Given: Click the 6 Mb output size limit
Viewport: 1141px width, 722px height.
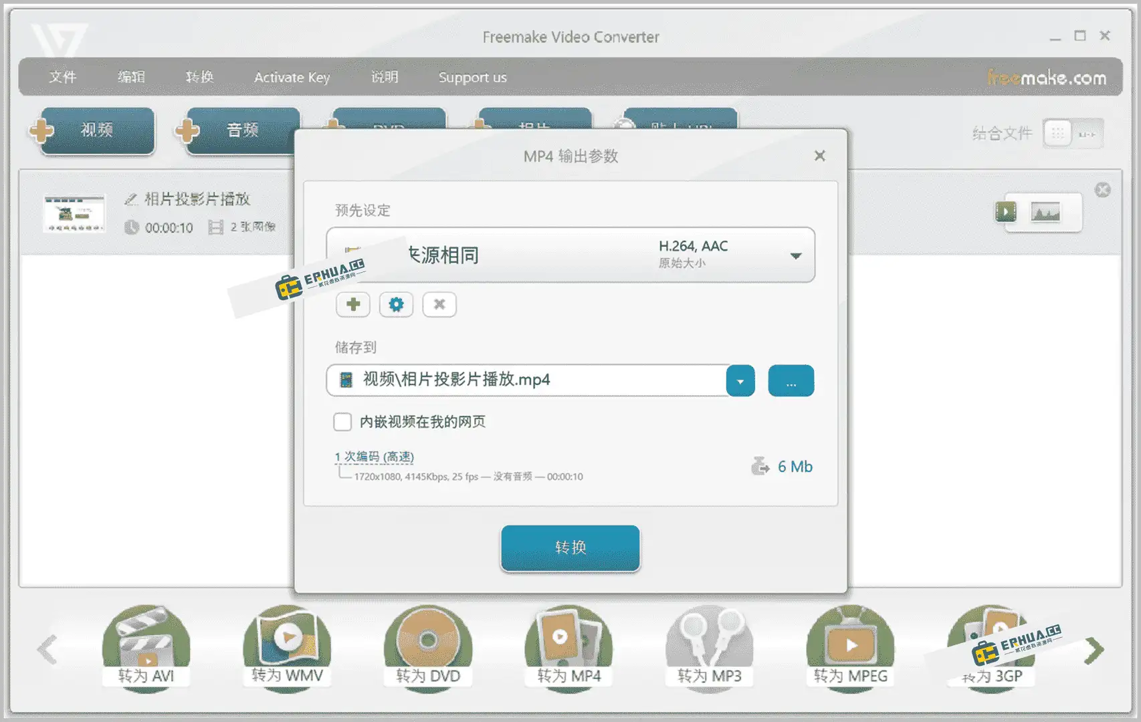Looking at the screenshot, I should pos(795,467).
